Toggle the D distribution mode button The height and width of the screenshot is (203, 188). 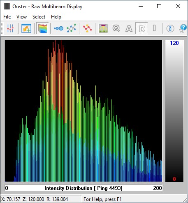point(142,28)
